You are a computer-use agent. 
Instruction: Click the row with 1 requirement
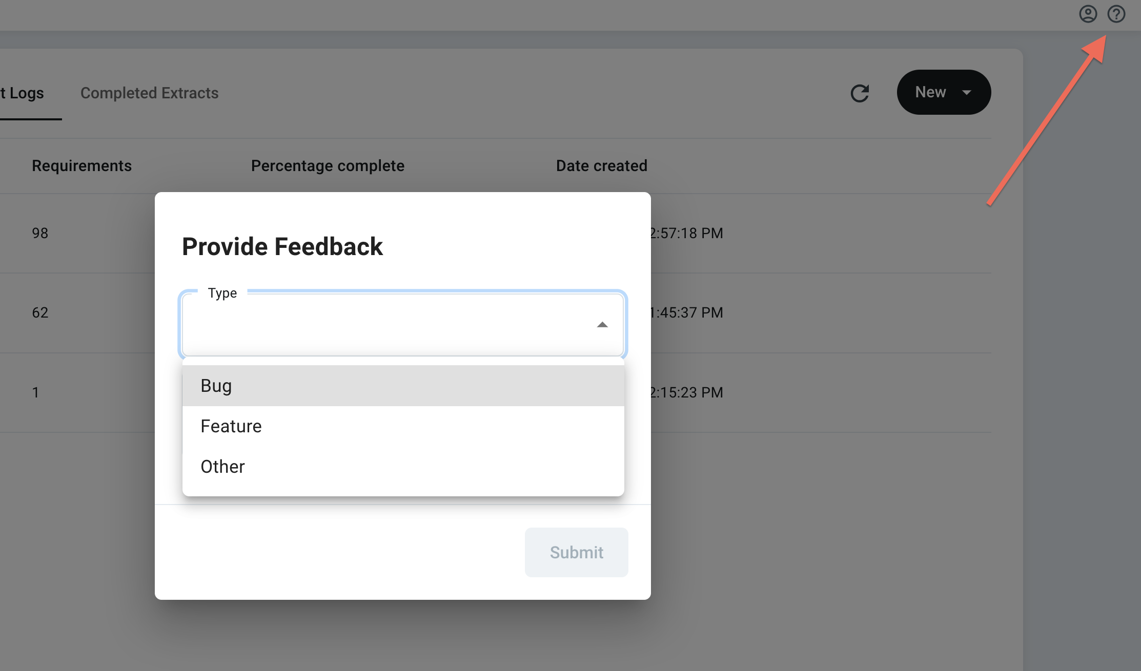[36, 392]
